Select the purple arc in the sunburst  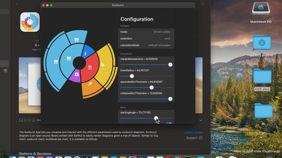(76, 76)
